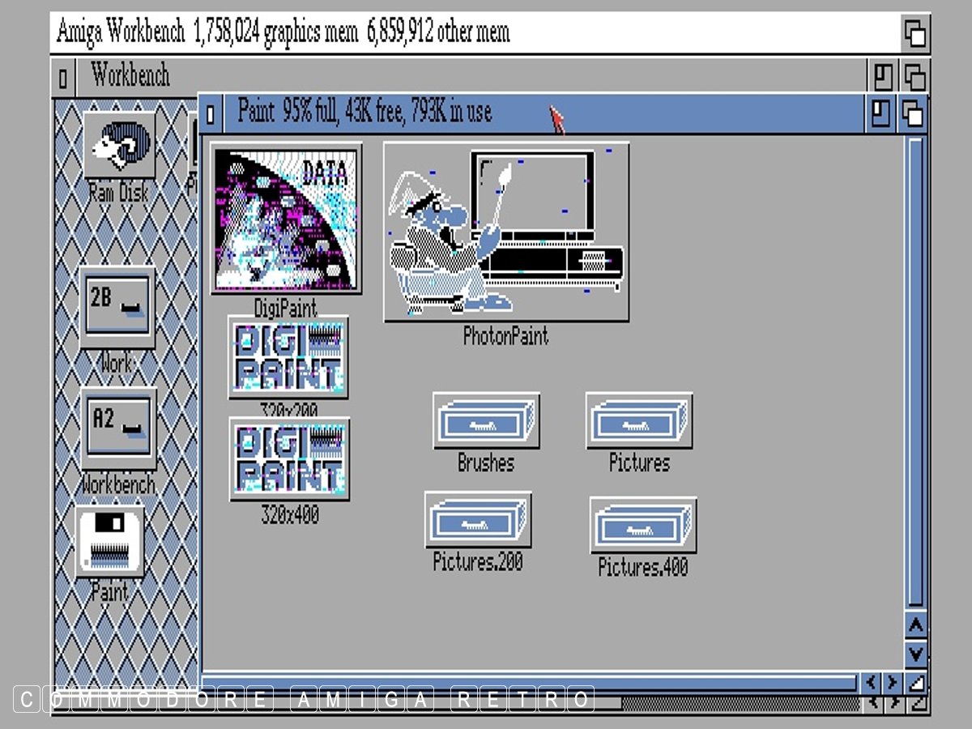Select the Paint floppy disk icon
Image resolution: width=972 pixels, height=729 pixels.
click(x=109, y=541)
